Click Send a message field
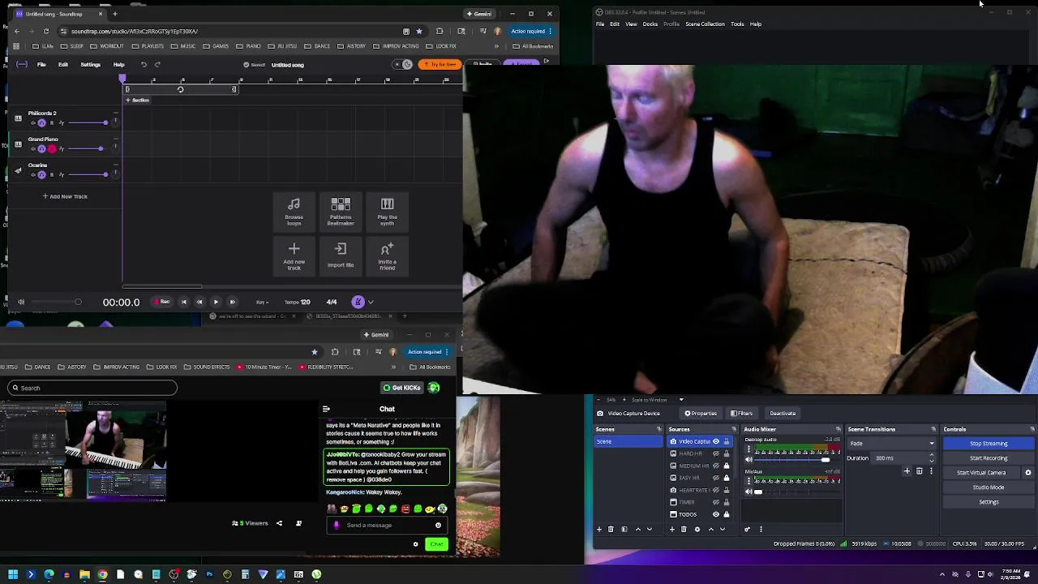 click(388, 526)
